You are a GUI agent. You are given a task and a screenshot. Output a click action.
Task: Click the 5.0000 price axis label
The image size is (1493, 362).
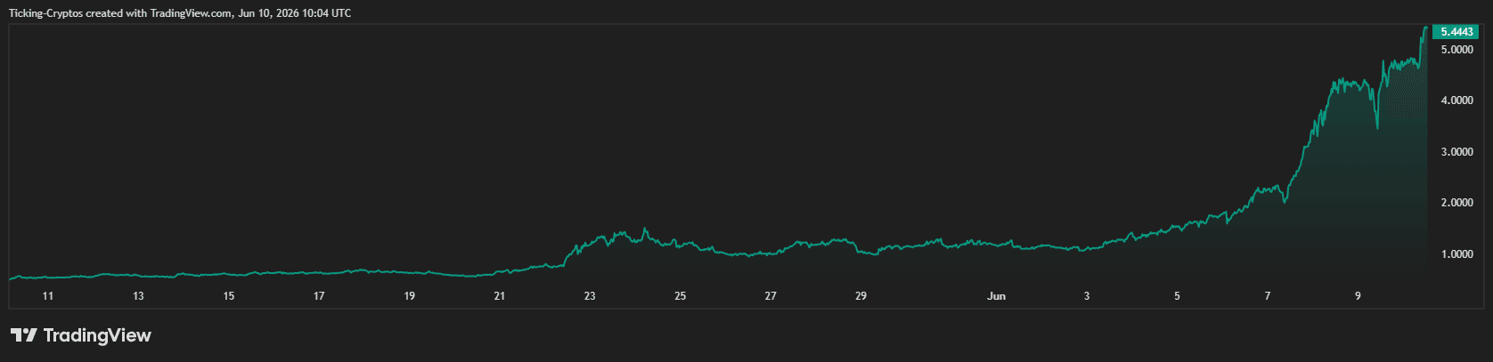pyautogui.click(x=1456, y=50)
